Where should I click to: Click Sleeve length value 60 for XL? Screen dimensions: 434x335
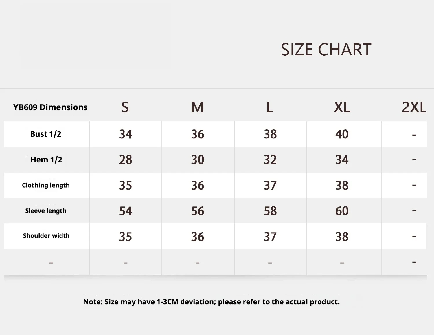pos(342,211)
